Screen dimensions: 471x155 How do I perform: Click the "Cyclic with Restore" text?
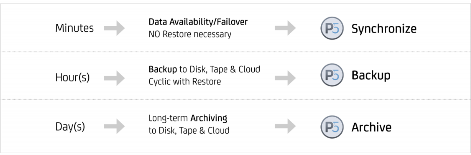click(x=185, y=82)
